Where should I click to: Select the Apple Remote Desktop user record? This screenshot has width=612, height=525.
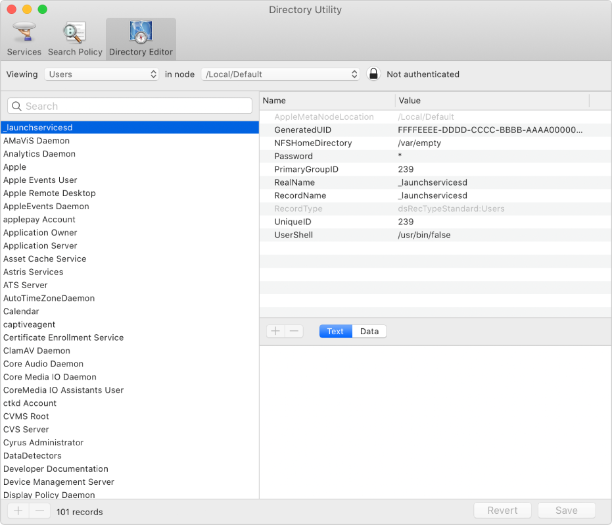[x=49, y=193]
